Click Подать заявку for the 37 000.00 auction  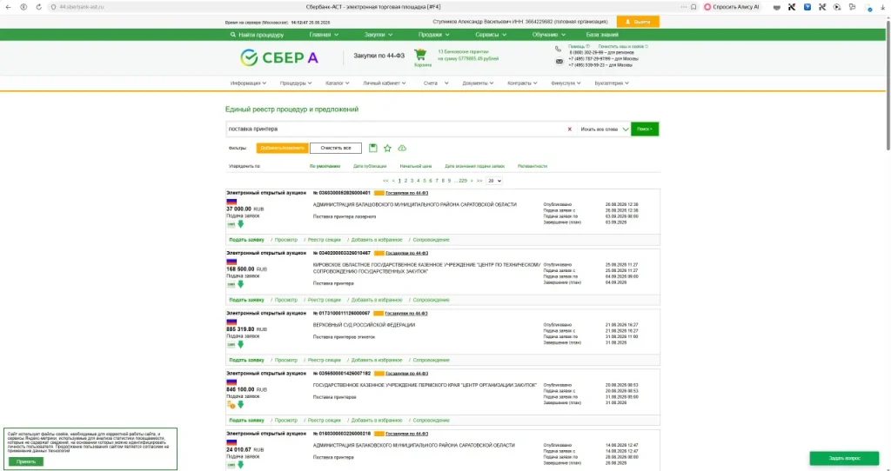tap(246, 240)
